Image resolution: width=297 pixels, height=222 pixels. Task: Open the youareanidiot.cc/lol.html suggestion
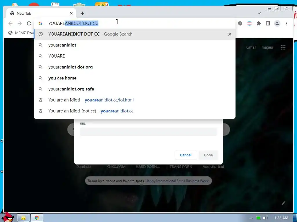(135, 100)
